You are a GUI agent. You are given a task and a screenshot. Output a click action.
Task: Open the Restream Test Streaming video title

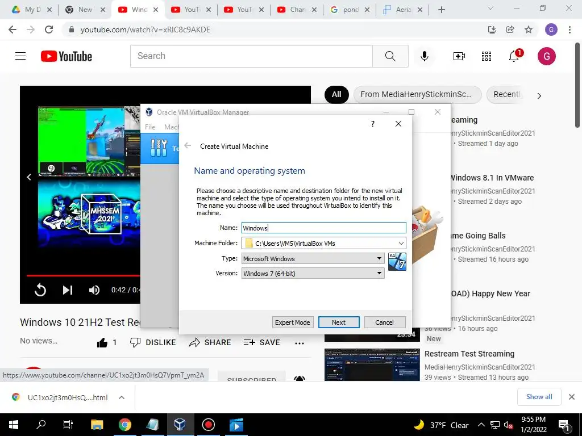469,354
